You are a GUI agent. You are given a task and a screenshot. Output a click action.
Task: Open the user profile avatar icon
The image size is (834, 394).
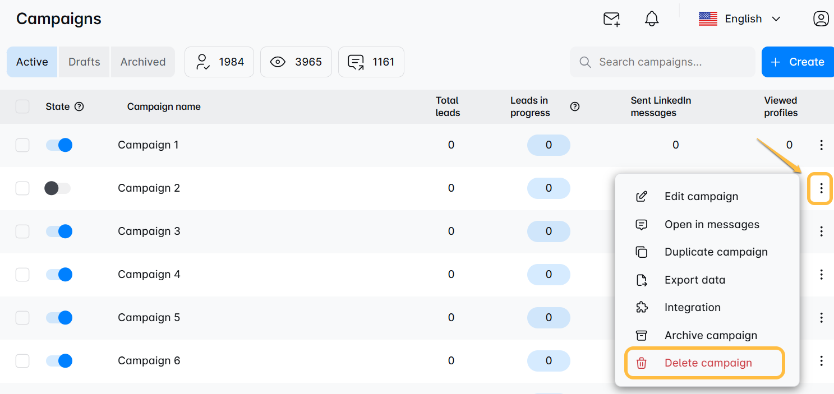tap(821, 19)
